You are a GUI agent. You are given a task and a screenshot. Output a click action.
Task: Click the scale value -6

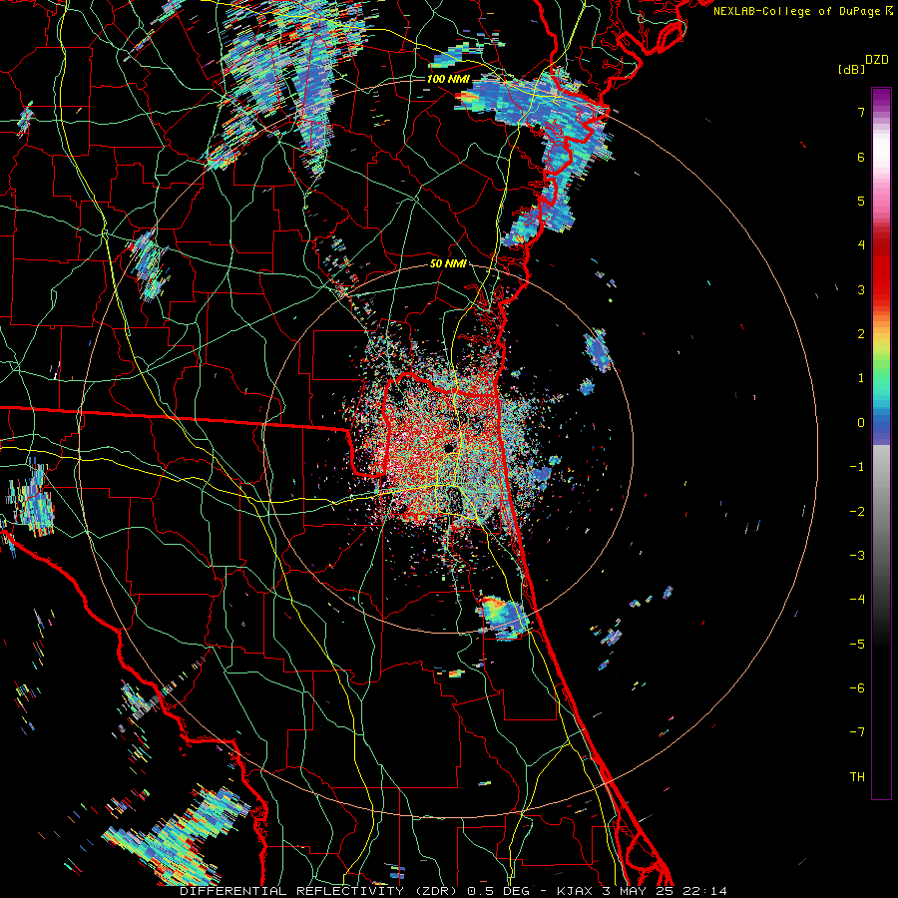[x=857, y=687]
